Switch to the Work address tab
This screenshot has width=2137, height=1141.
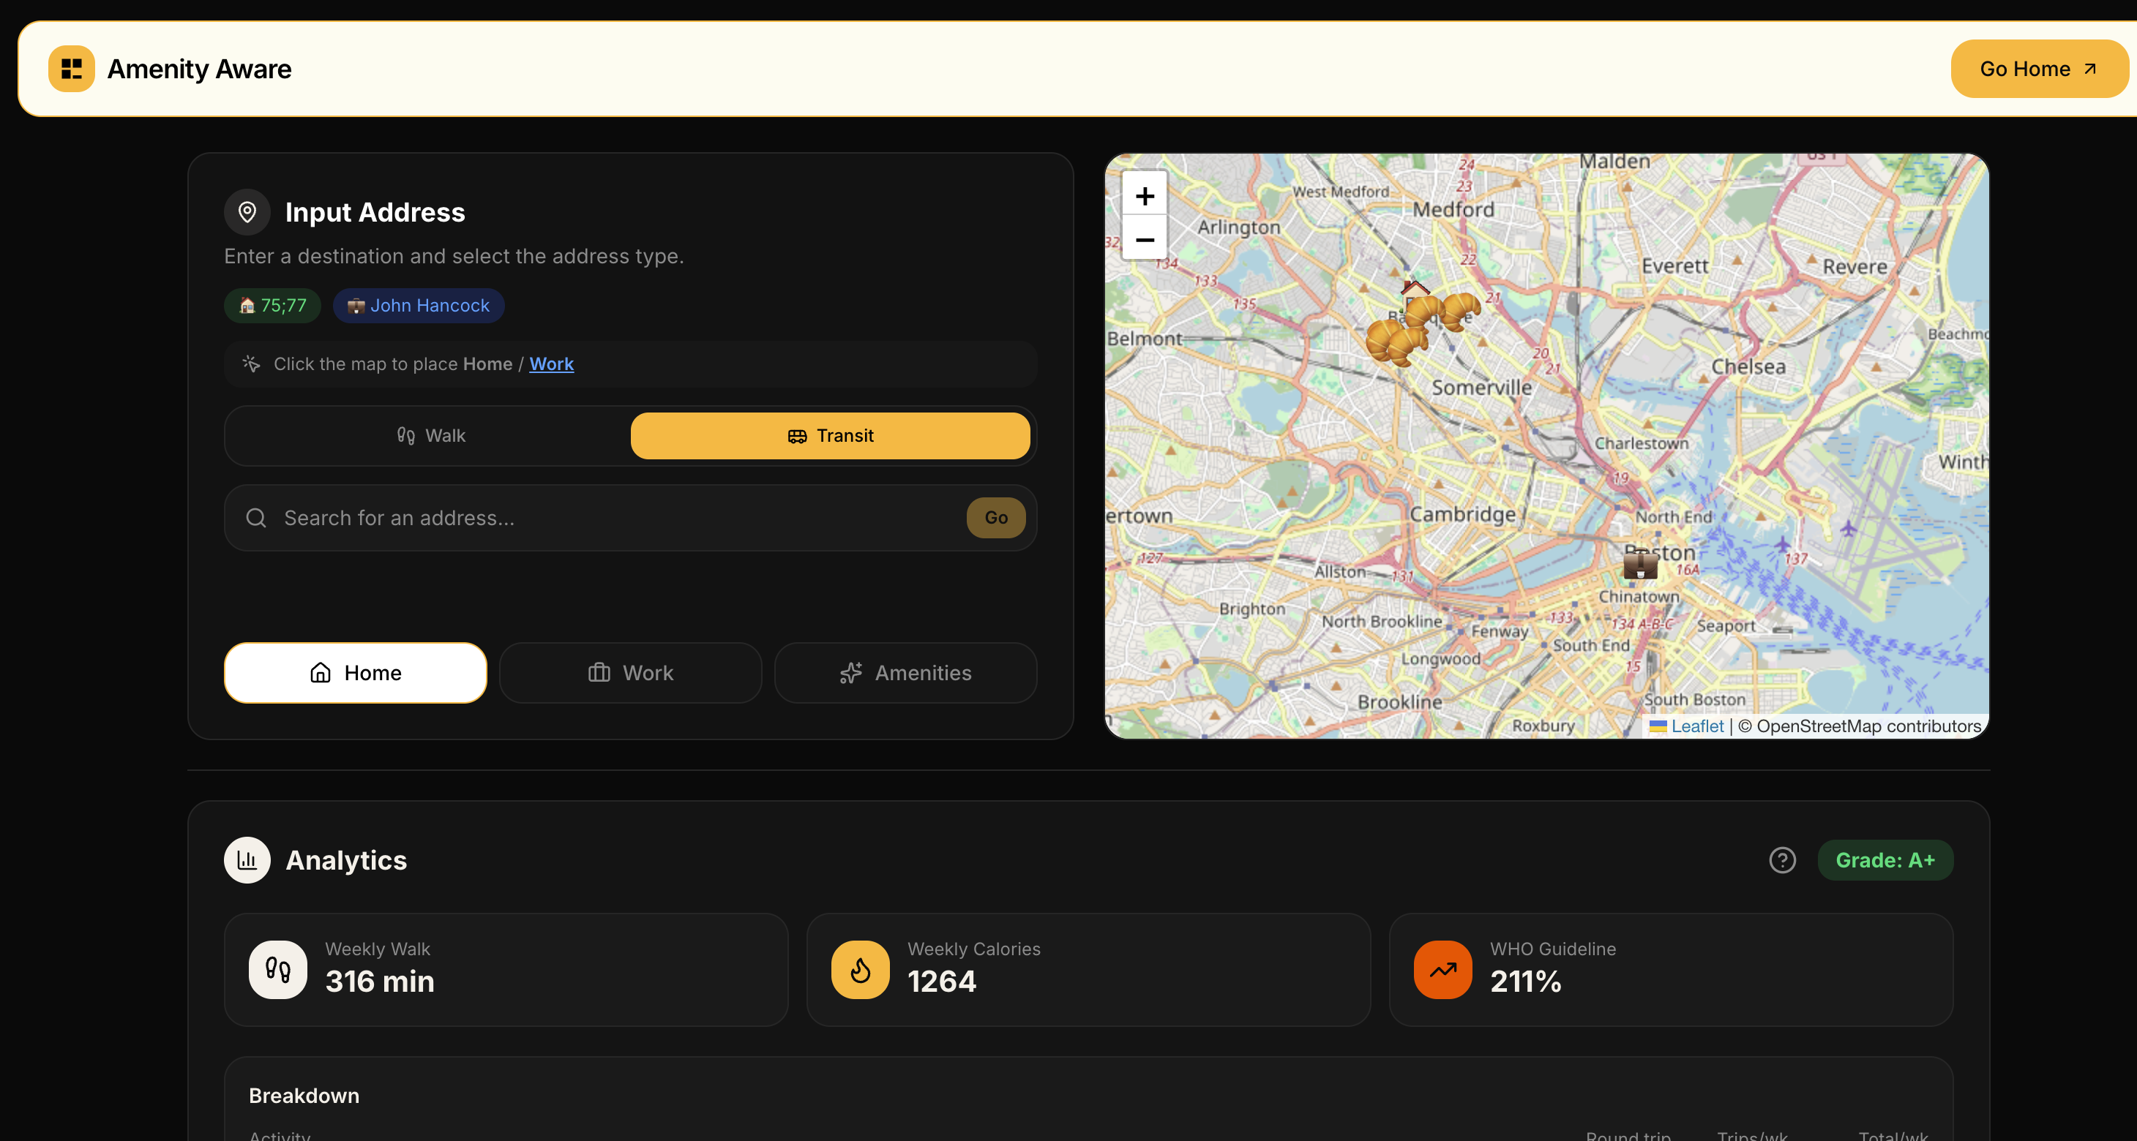[x=630, y=672]
